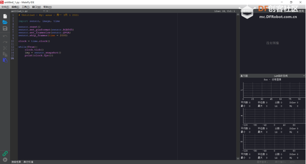Click the 禁用 button on the frame buffer
This screenshot has height=164, width=306.
point(301,11)
